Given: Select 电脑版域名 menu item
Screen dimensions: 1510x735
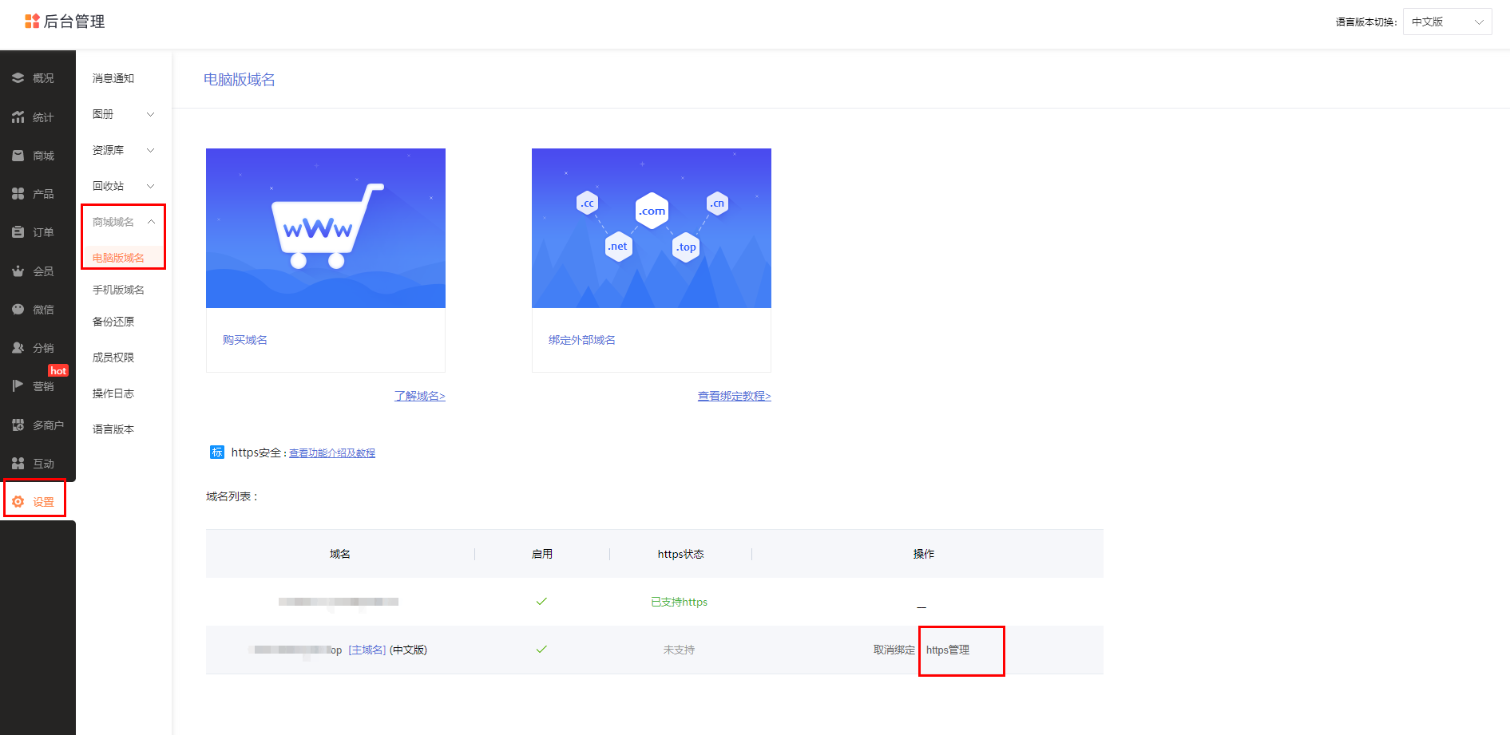Looking at the screenshot, I should (x=118, y=258).
